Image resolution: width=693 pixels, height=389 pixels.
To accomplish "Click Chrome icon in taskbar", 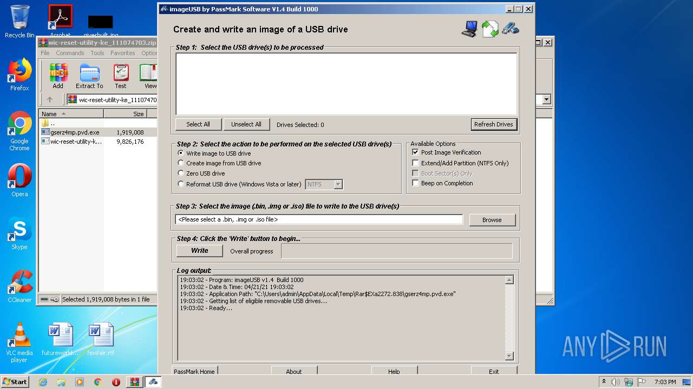I will click(98, 382).
